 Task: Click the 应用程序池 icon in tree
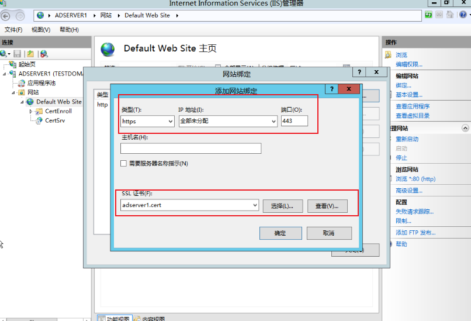tap(21, 83)
